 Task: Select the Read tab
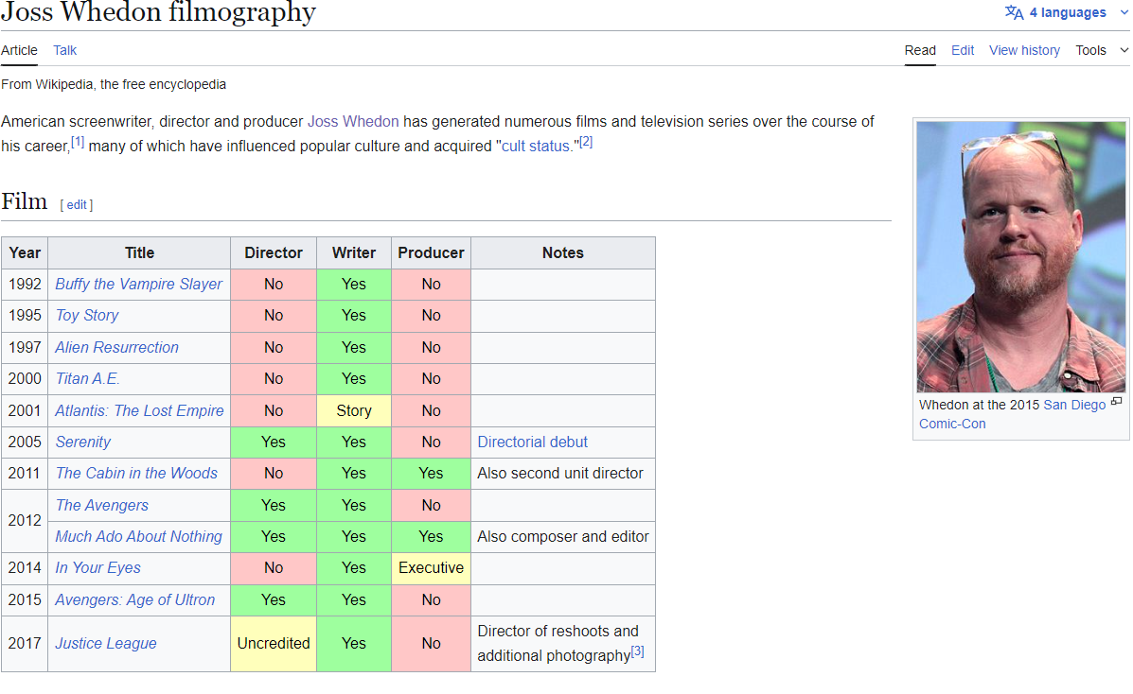[x=919, y=50]
